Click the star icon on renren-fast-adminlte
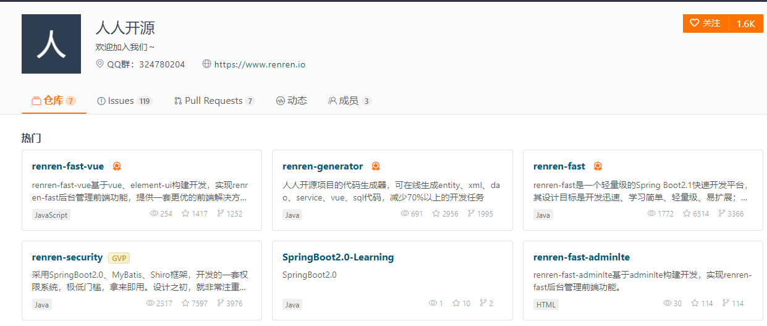The width and height of the screenshot is (767, 326). click(x=695, y=303)
